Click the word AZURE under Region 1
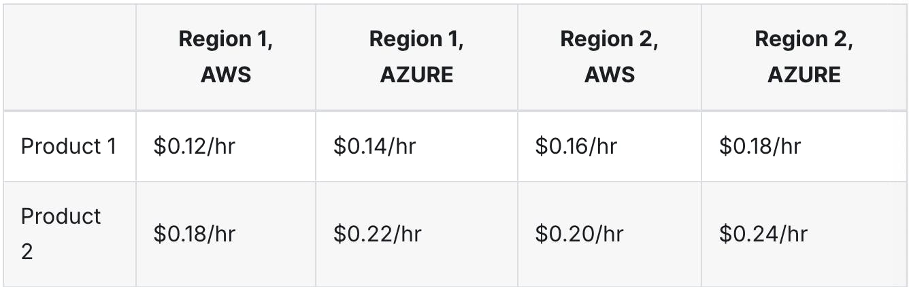This screenshot has width=909, height=287. point(416,74)
